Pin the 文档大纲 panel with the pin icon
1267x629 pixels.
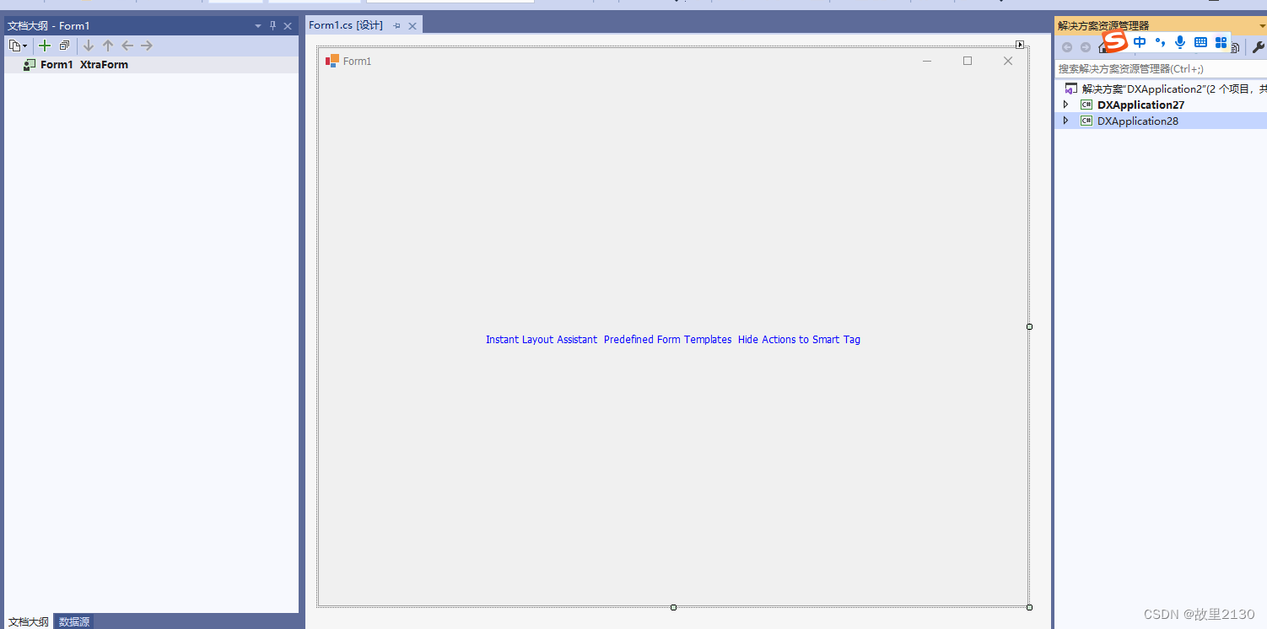pyautogui.click(x=272, y=25)
